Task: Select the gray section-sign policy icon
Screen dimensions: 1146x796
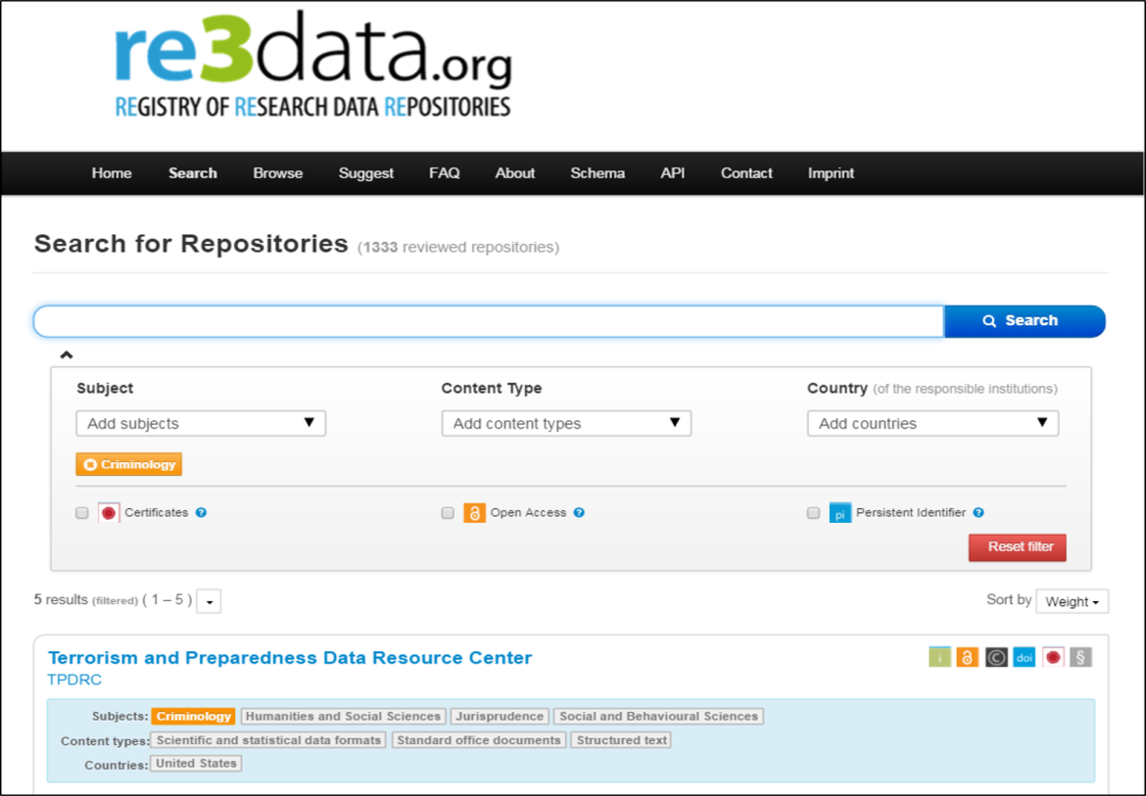Action: coord(1080,657)
